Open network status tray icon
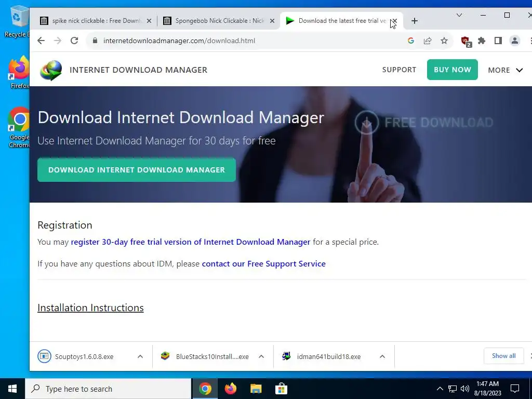The width and height of the screenshot is (532, 399). coord(453,389)
